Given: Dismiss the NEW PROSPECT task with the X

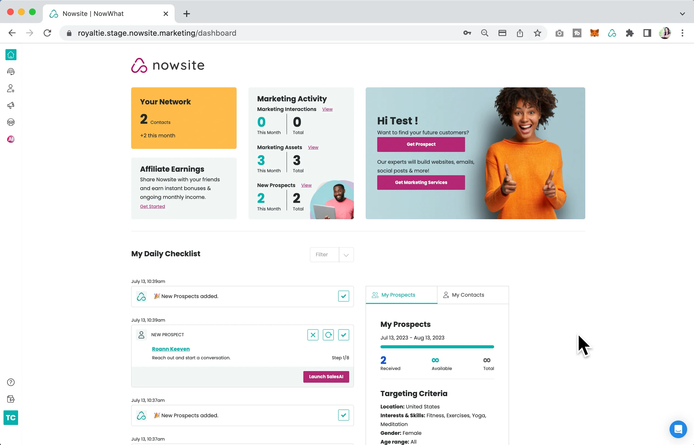Looking at the screenshot, I should click(x=313, y=335).
